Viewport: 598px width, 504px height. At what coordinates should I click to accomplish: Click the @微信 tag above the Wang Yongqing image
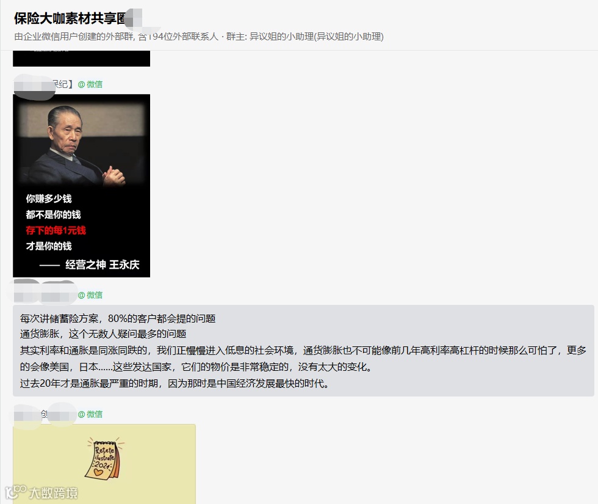click(x=90, y=84)
